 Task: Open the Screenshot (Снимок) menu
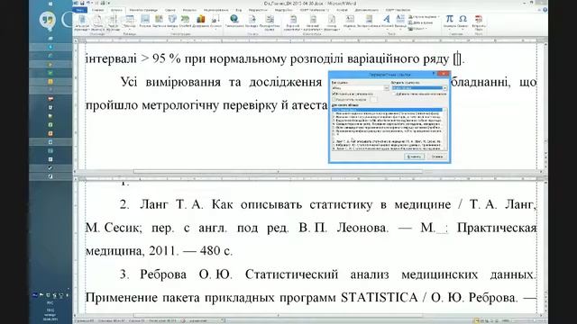[x=215, y=22]
